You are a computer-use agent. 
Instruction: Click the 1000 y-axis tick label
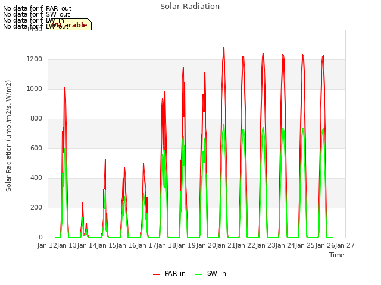pos(35,88)
